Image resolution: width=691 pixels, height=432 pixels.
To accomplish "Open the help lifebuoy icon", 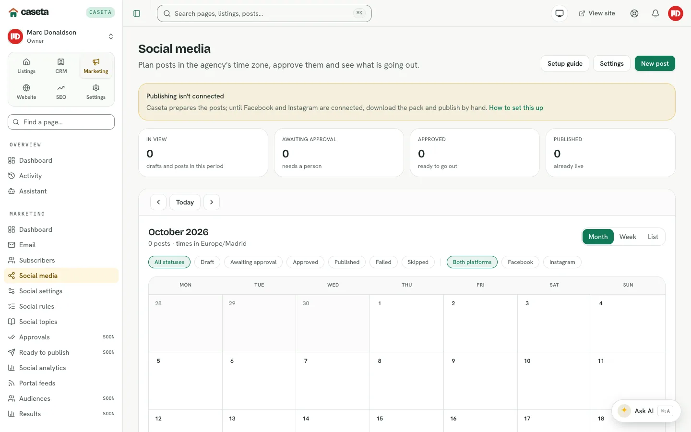I will [634, 13].
